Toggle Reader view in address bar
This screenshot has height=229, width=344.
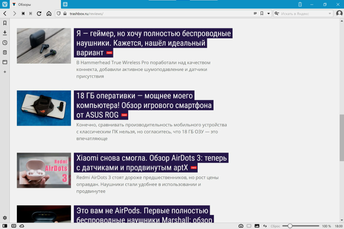[255, 13]
